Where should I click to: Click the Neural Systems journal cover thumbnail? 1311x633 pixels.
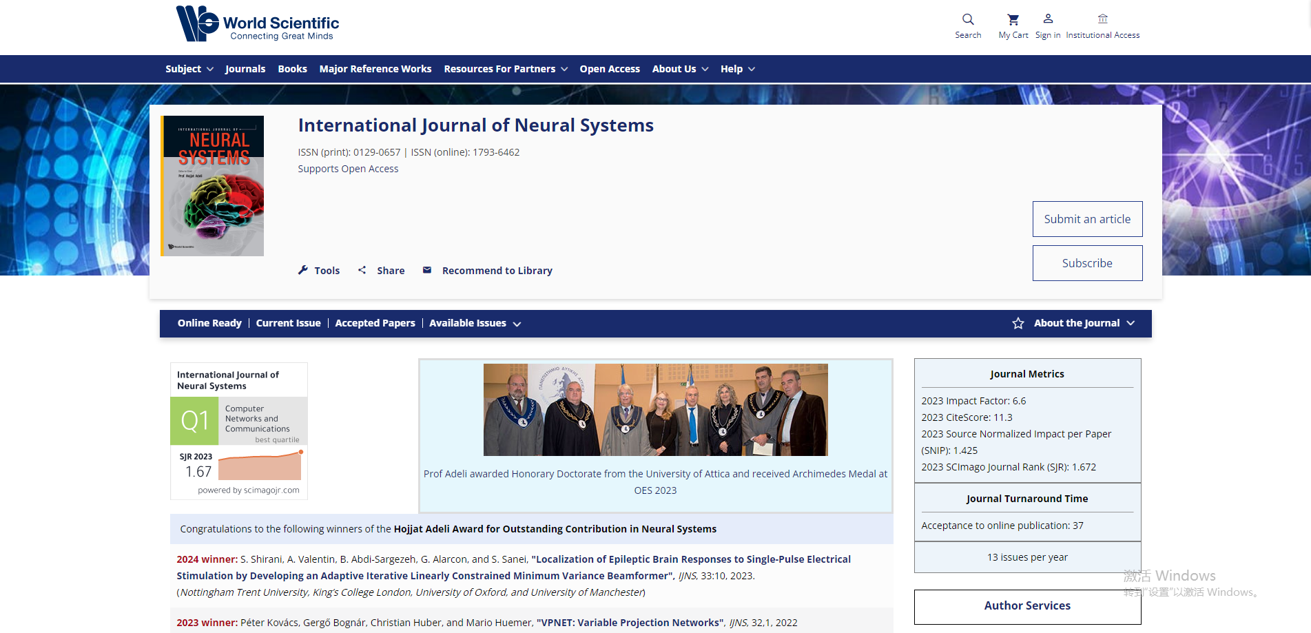(x=212, y=186)
